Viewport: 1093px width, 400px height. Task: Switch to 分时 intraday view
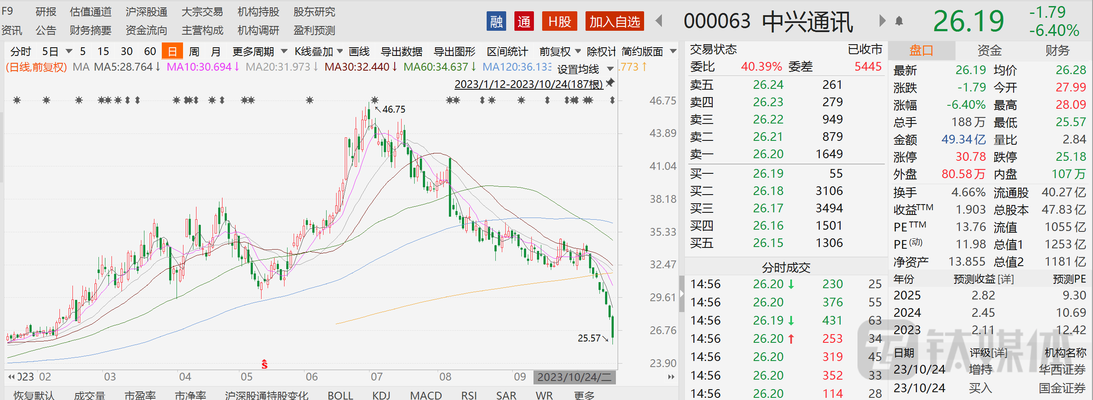pyautogui.click(x=21, y=52)
